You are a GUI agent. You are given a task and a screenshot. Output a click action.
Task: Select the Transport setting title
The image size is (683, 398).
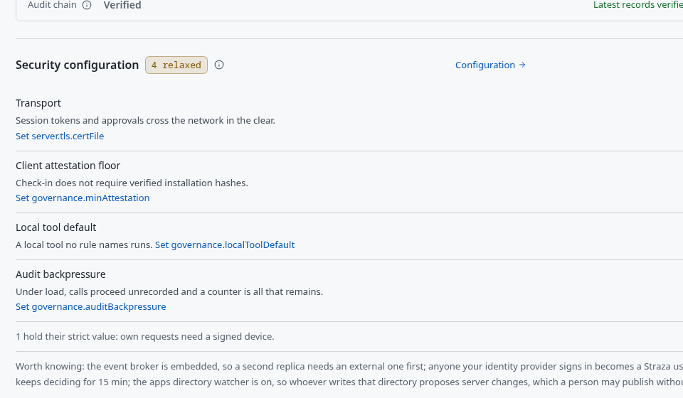click(x=38, y=103)
